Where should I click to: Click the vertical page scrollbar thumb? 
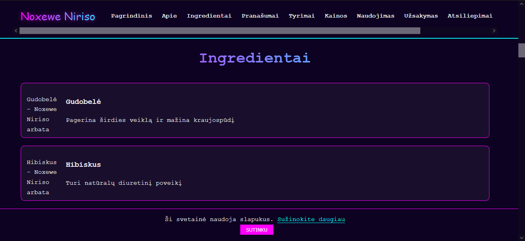pos(521,50)
